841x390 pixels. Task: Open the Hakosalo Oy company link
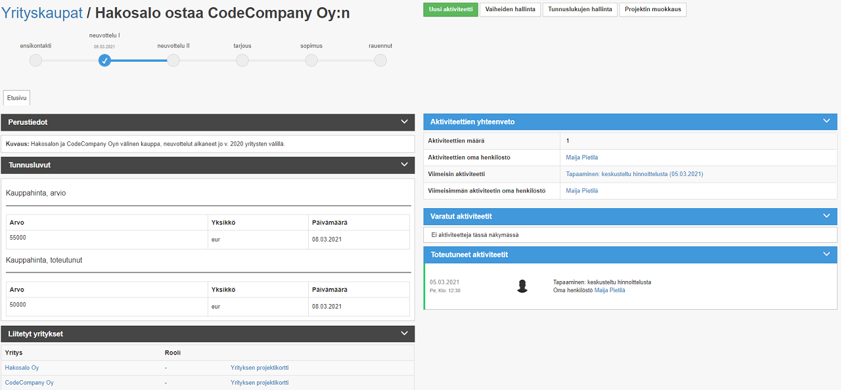22,368
